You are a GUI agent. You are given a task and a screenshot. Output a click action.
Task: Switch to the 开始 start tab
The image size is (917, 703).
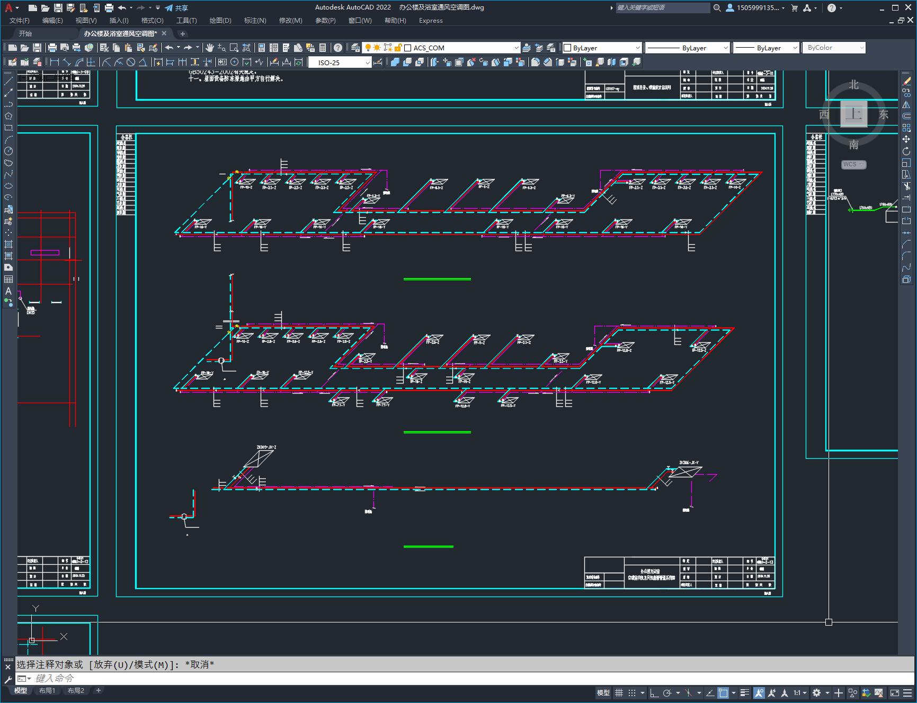pos(25,33)
